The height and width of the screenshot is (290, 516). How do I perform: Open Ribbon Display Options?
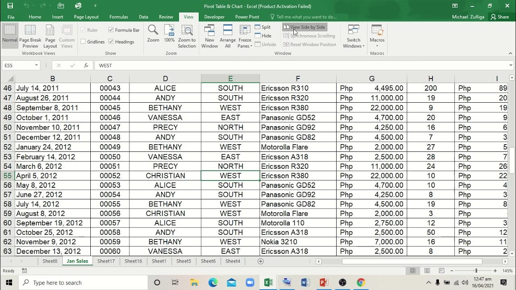(455, 6)
